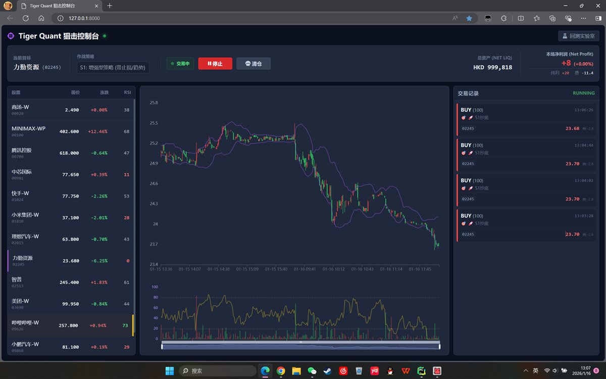
Task: Open a new browser tab with plus
Action: pyautogui.click(x=110, y=6)
